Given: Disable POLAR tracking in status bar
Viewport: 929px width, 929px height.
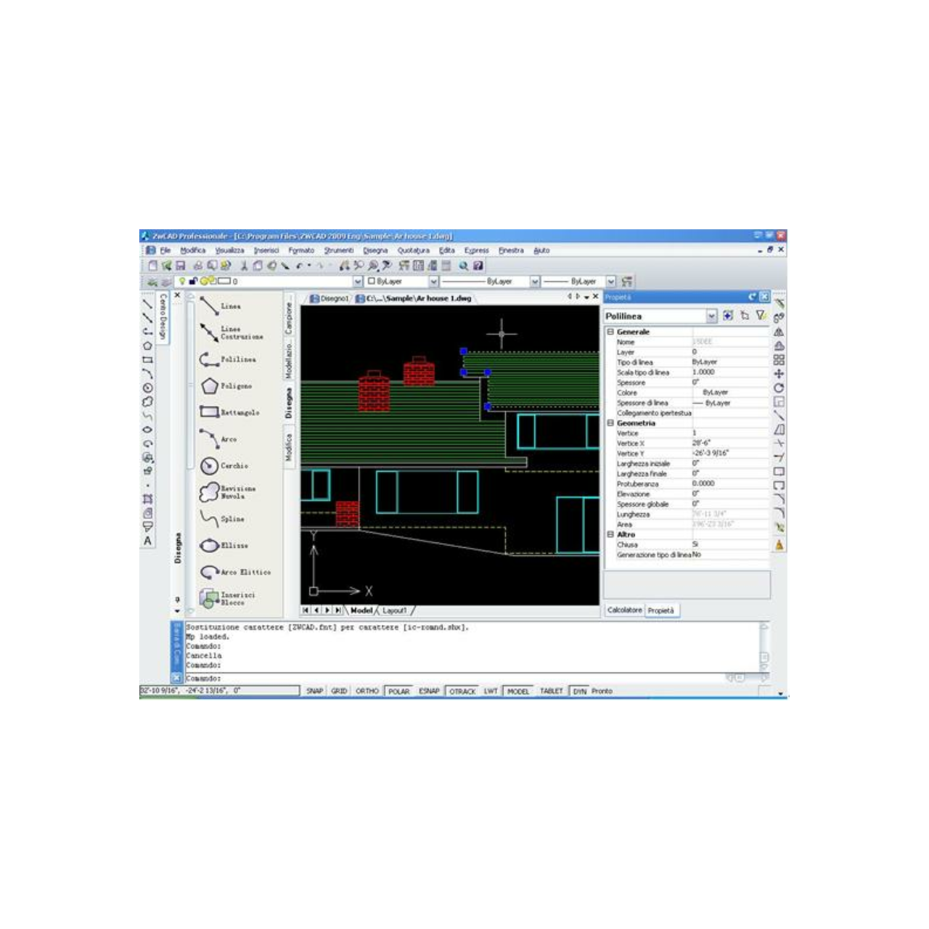Looking at the screenshot, I should tap(398, 691).
